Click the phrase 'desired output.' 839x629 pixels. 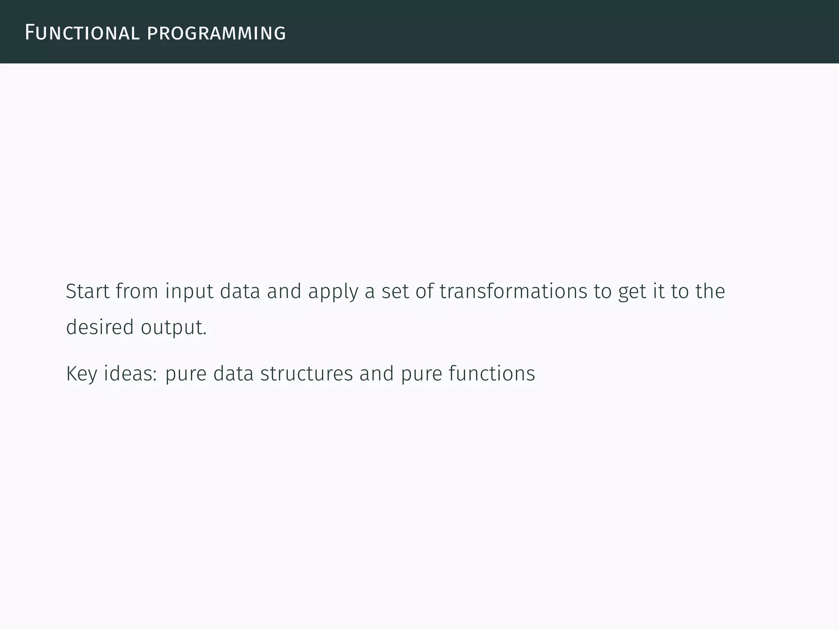136,327
